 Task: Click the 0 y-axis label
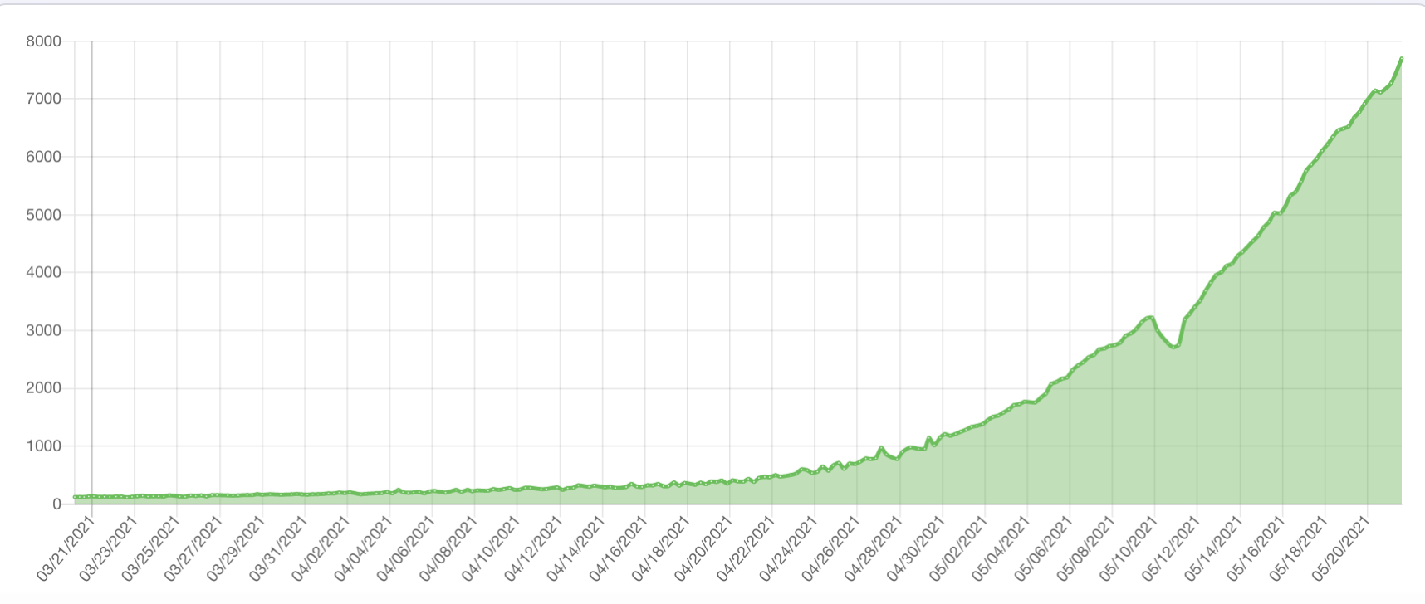point(57,504)
